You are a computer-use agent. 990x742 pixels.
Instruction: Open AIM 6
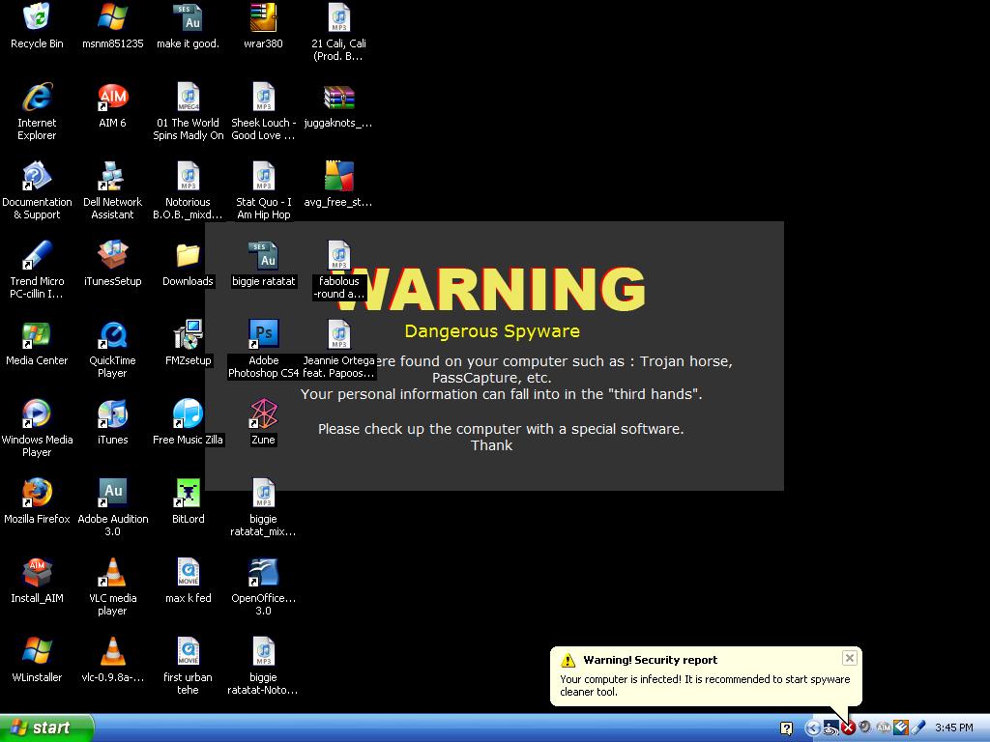(x=112, y=97)
